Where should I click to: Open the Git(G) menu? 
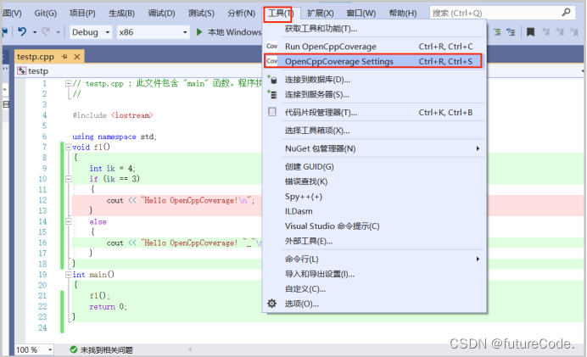pyautogui.click(x=45, y=14)
